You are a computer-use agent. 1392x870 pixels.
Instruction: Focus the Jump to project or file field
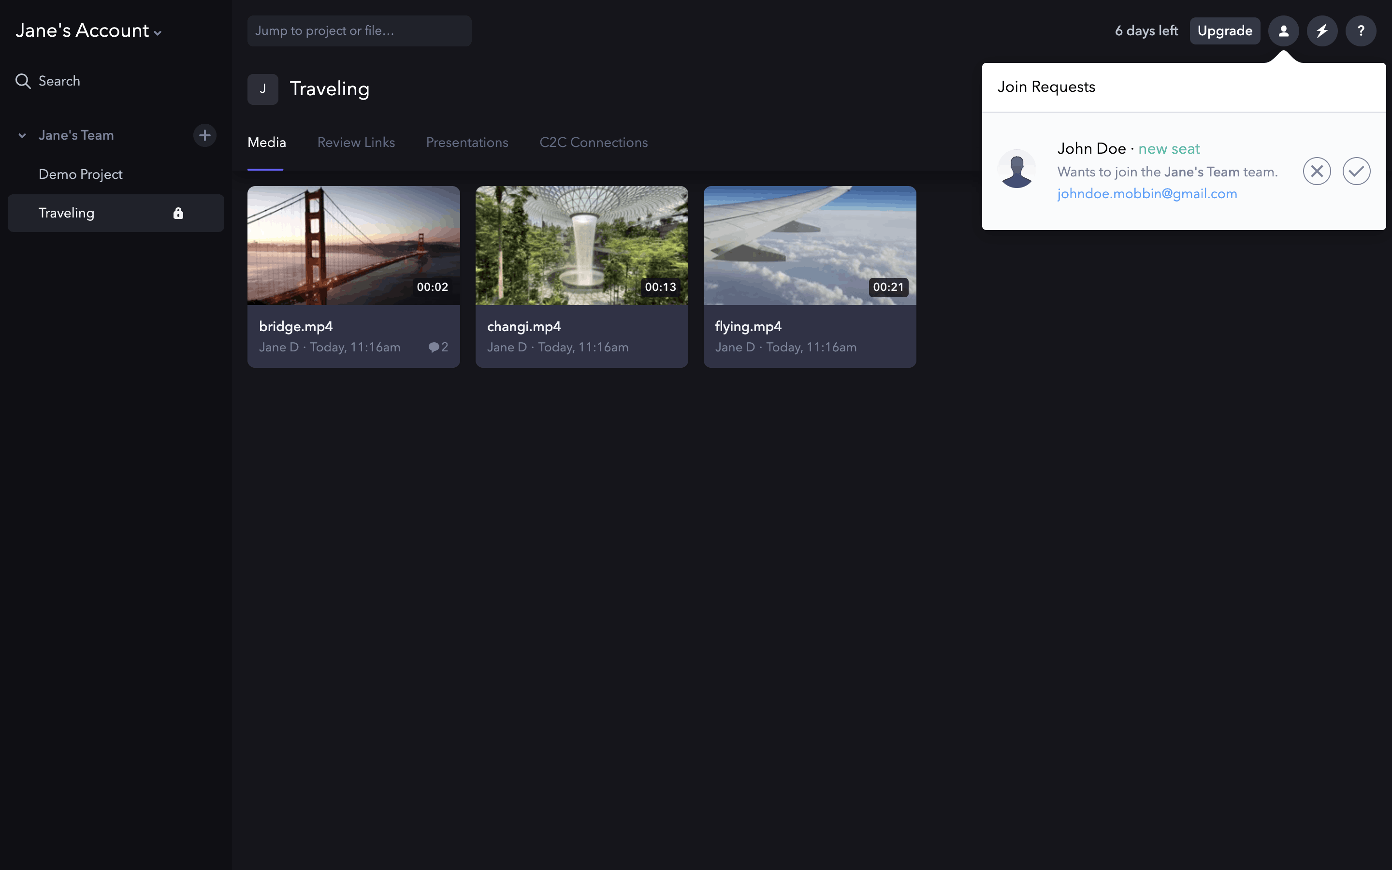click(x=359, y=31)
